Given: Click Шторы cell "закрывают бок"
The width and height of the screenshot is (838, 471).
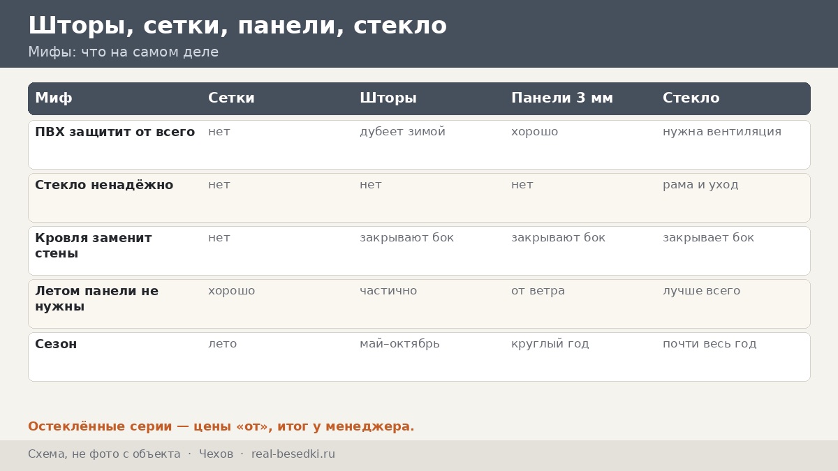Looking at the screenshot, I should [x=406, y=238].
